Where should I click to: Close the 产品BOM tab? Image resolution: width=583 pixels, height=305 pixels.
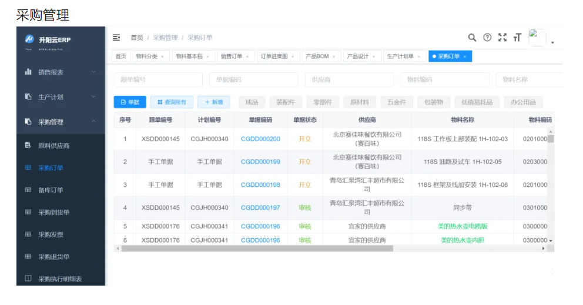(333, 57)
